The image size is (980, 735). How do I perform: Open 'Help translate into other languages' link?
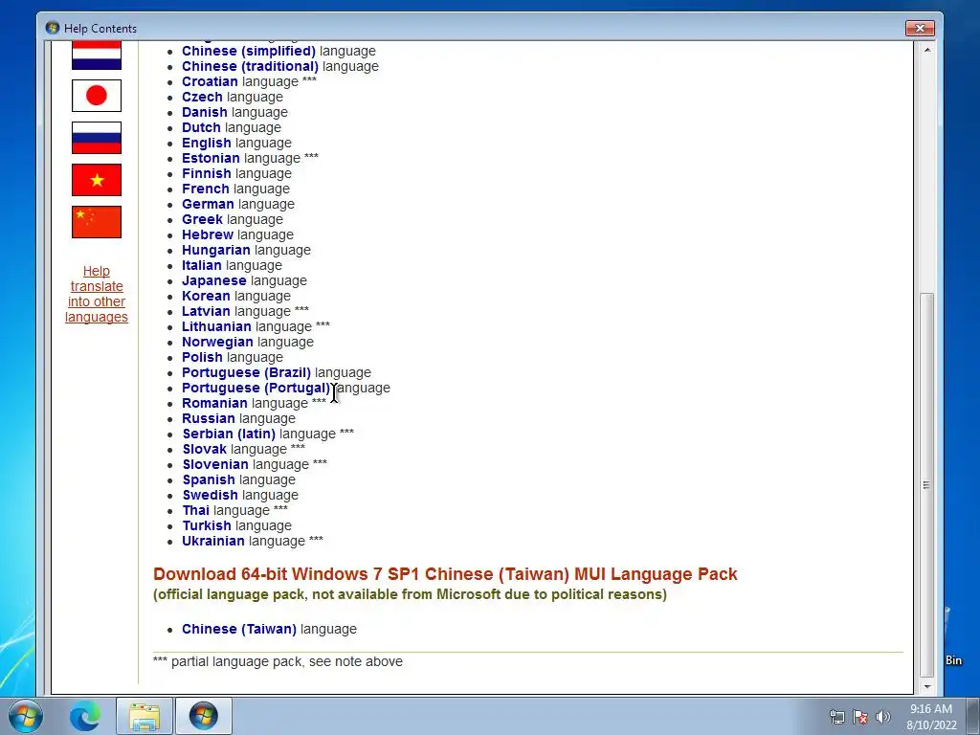(97, 294)
